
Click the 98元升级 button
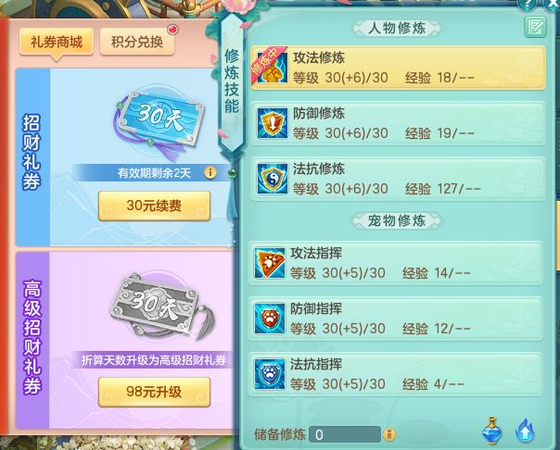pyautogui.click(x=154, y=392)
